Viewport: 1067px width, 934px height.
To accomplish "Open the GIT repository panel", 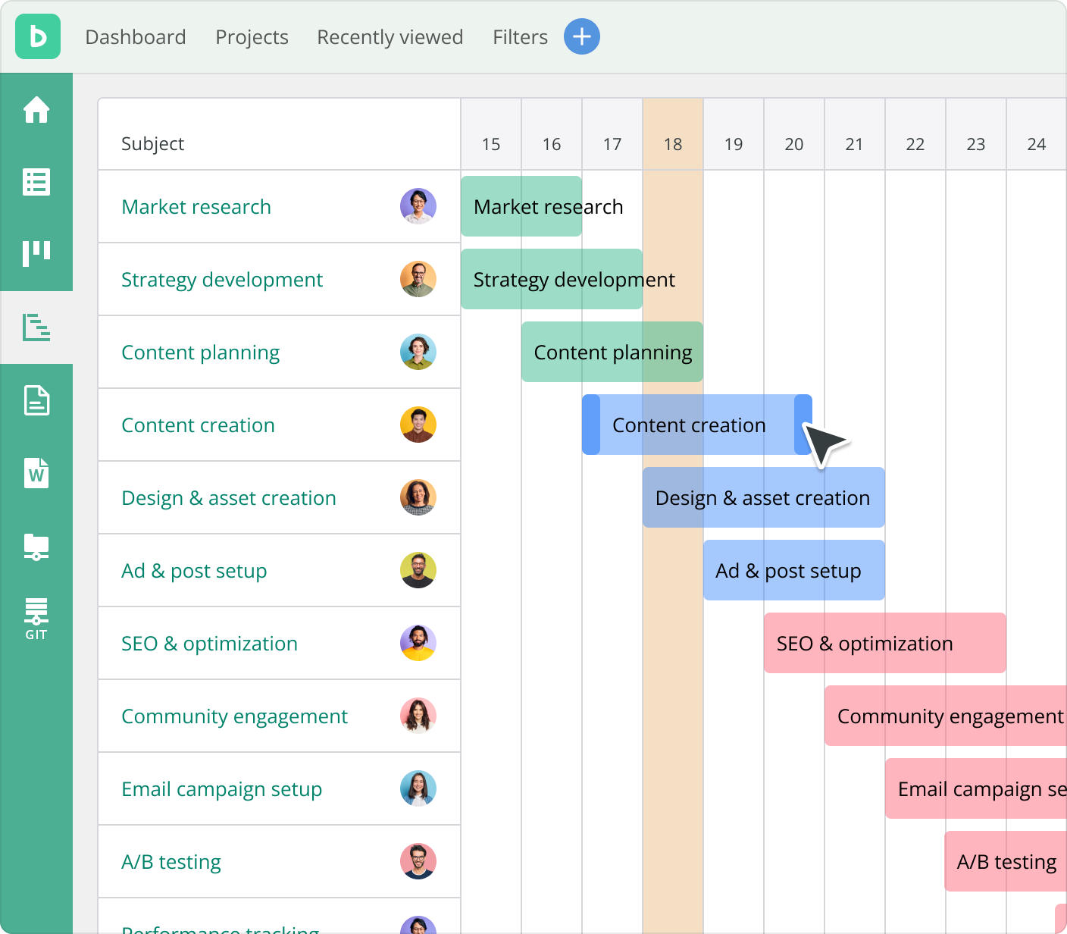I will click(x=36, y=617).
